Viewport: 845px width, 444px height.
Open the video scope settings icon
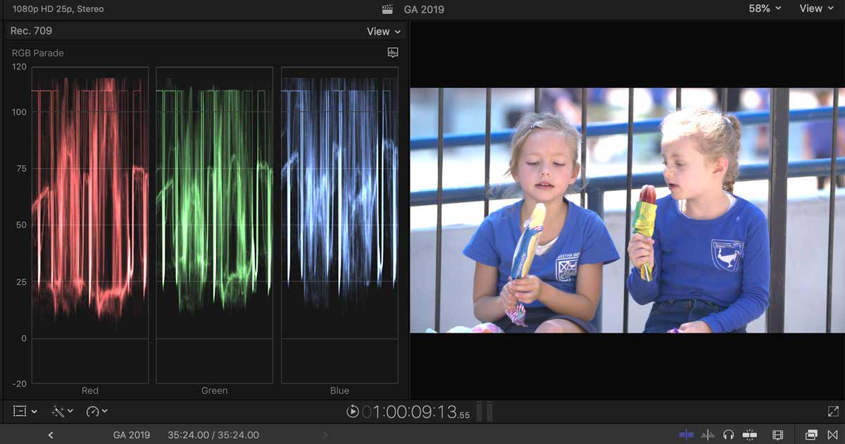pos(393,53)
